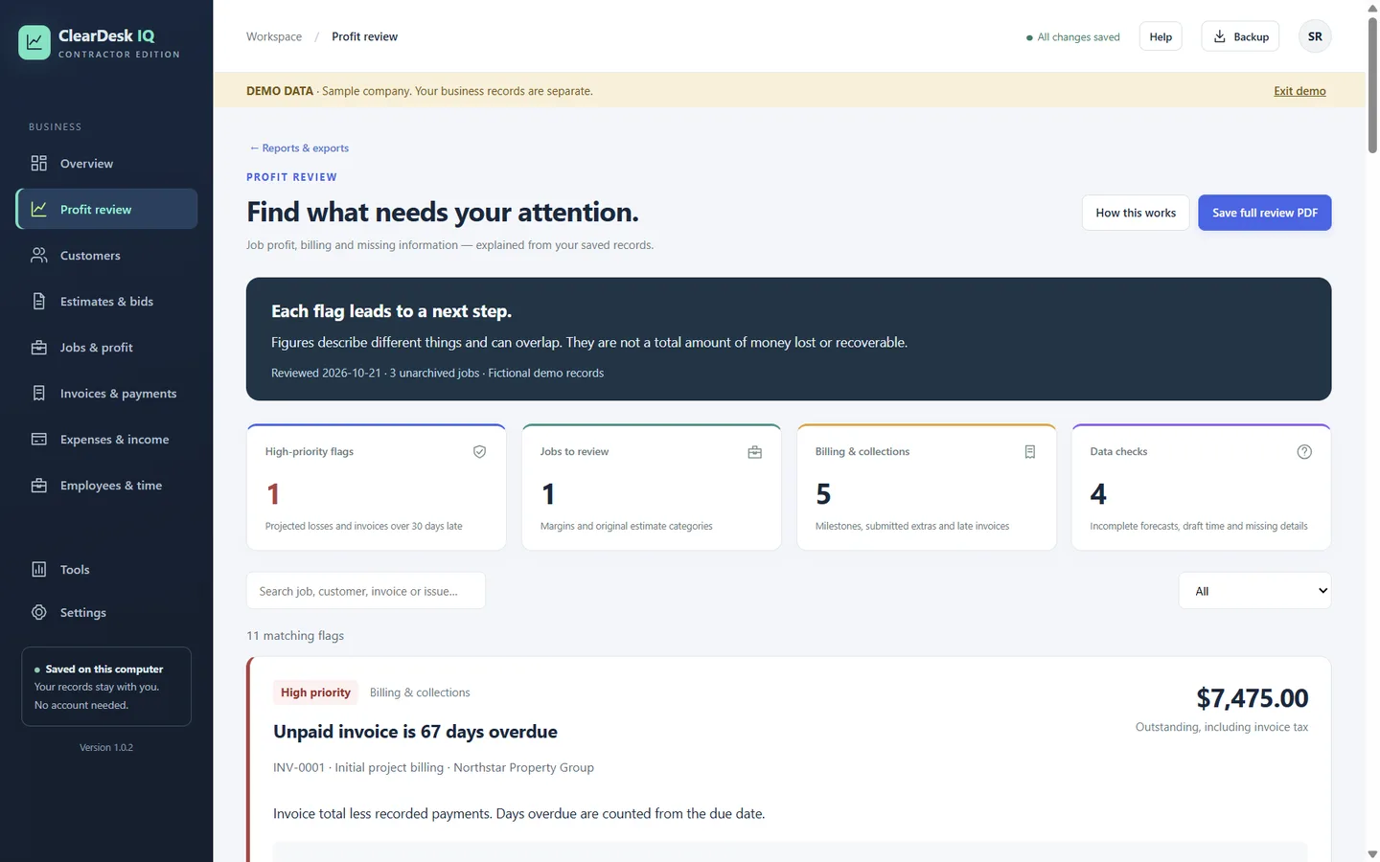The image size is (1380, 862).
Task: Click the search flags input field
Action: pos(366,591)
